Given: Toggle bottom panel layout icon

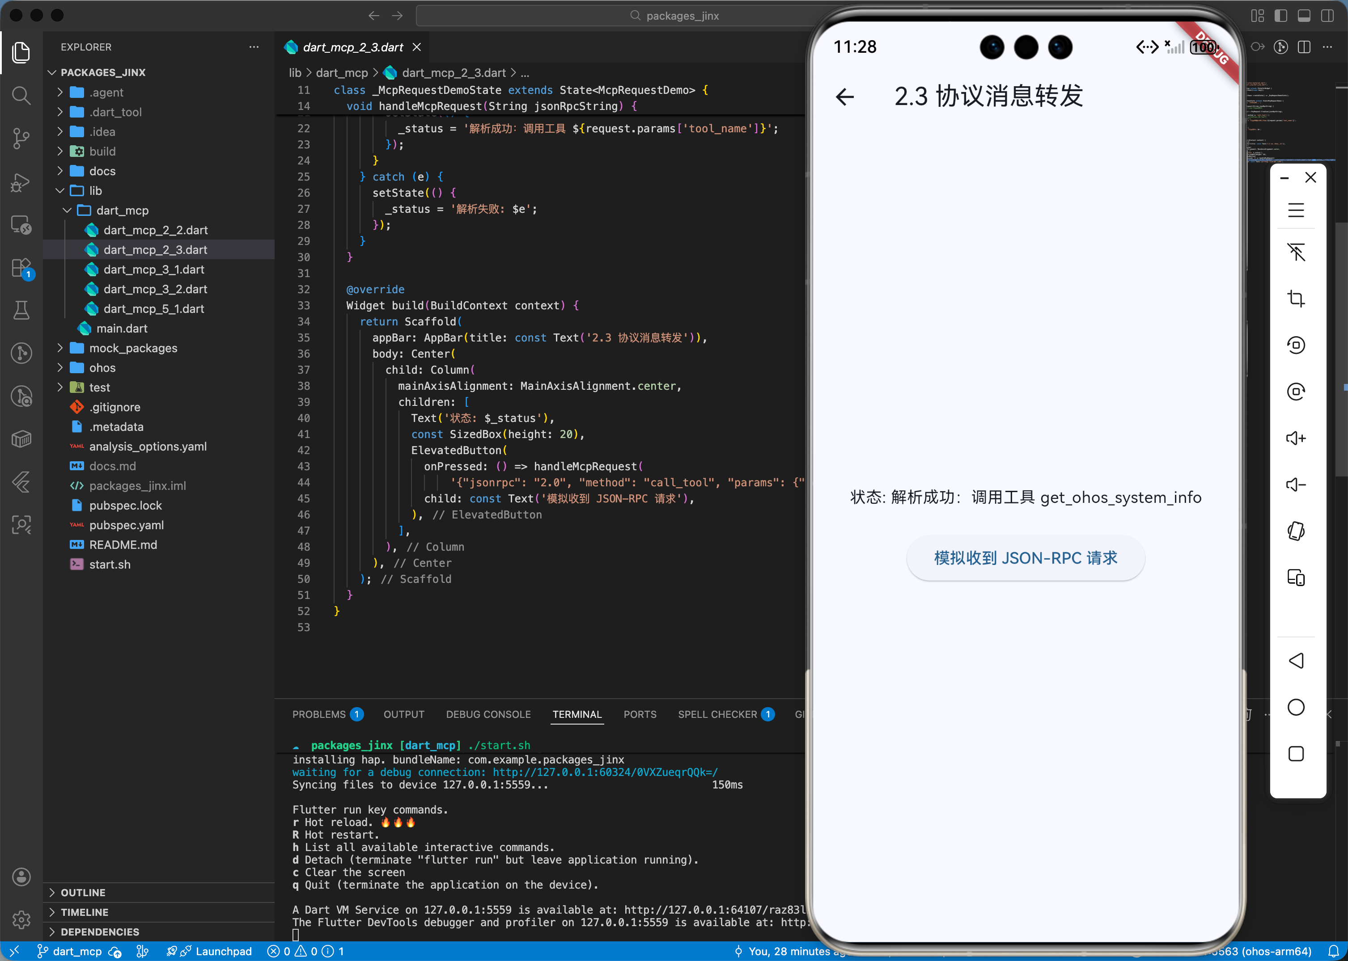Looking at the screenshot, I should pos(1304,15).
